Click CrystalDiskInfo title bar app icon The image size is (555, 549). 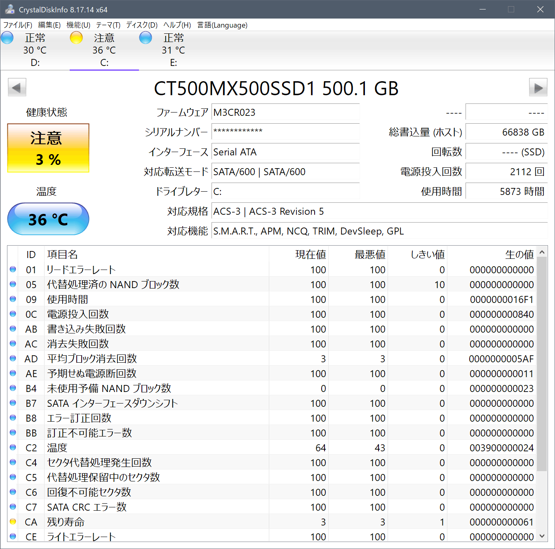coord(9,9)
